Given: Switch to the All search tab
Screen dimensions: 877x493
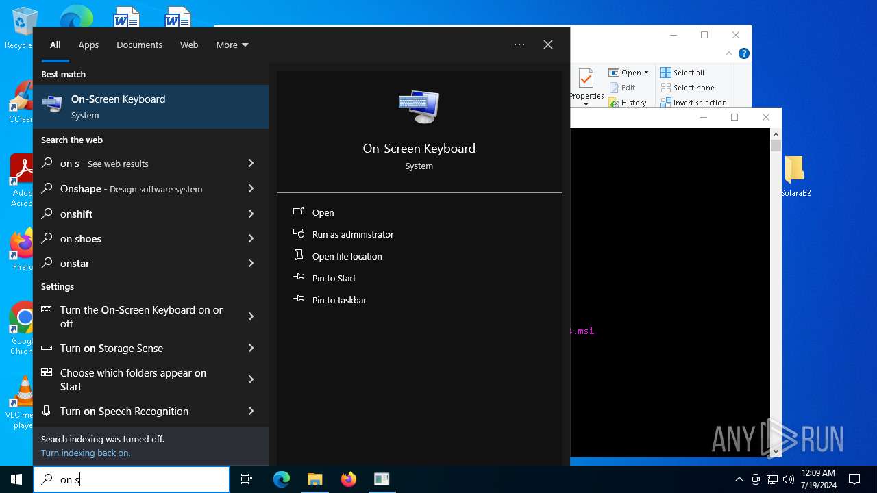Looking at the screenshot, I should [55, 45].
